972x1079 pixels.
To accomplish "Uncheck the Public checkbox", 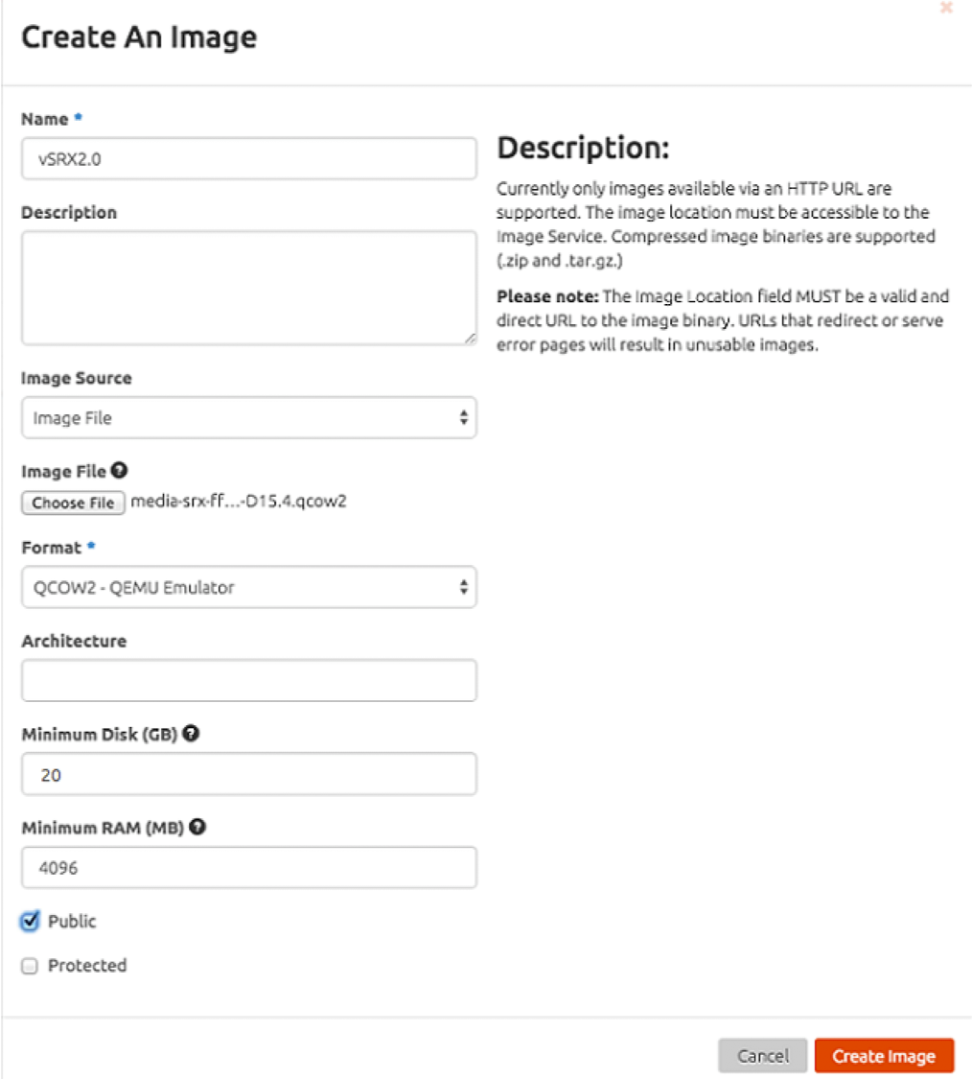I will tap(30, 922).
